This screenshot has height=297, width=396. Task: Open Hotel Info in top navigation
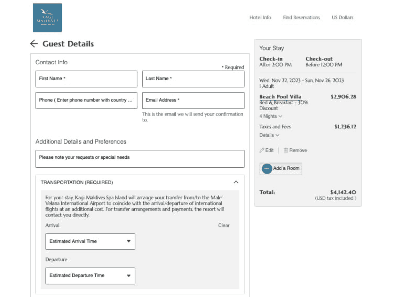260,17
